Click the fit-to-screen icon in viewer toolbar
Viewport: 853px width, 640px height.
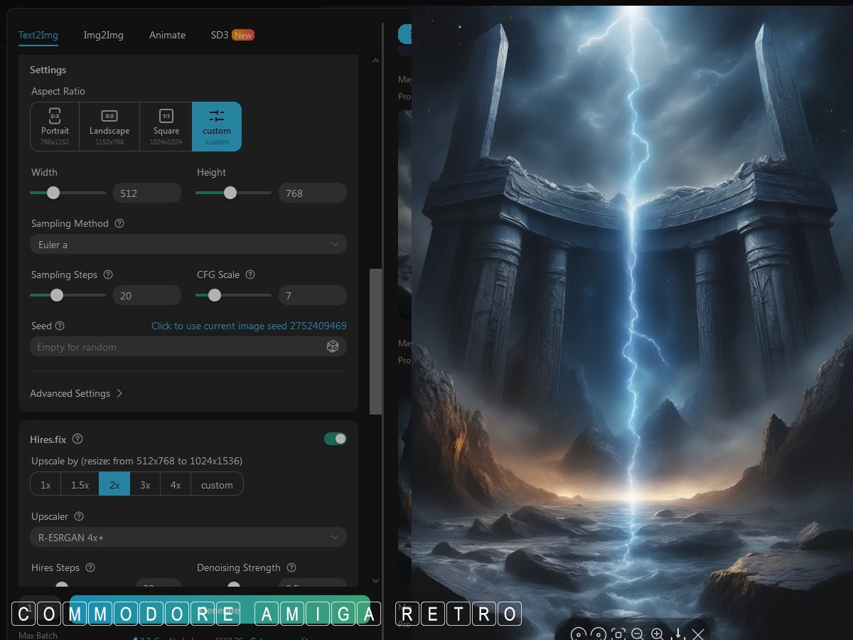618,634
